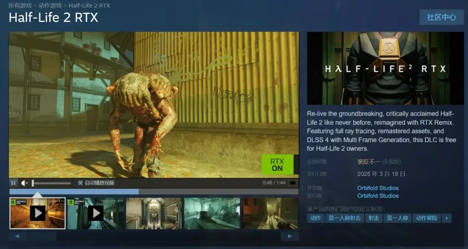This screenshot has width=468, height=249.
Task: Select the 第一人称 tag
Action: point(397,218)
